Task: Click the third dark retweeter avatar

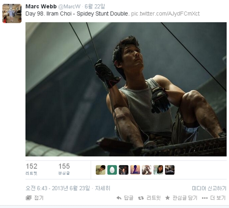Action: pyautogui.click(x=123, y=170)
